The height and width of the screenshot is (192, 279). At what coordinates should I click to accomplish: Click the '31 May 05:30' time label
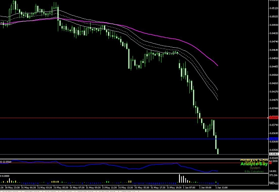pyautogui.click(x=61, y=188)
